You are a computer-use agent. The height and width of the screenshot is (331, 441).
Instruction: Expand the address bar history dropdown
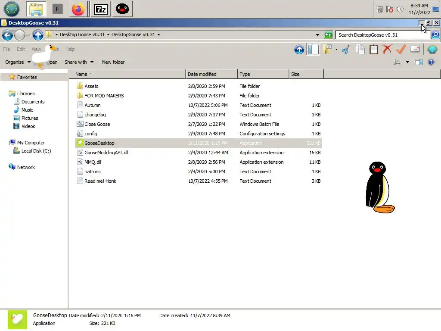pyautogui.click(x=317, y=35)
